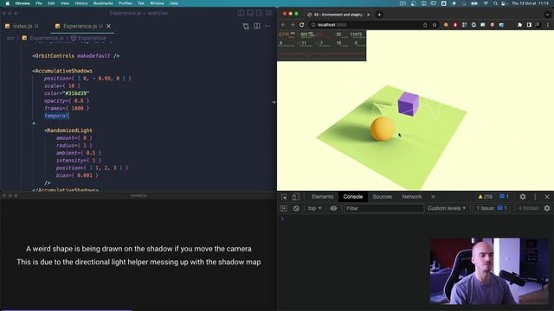Screen dimensions: 554x311
Task: Select the Environment and staging Chrome tab
Action: pyautogui.click(x=338, y=15)
